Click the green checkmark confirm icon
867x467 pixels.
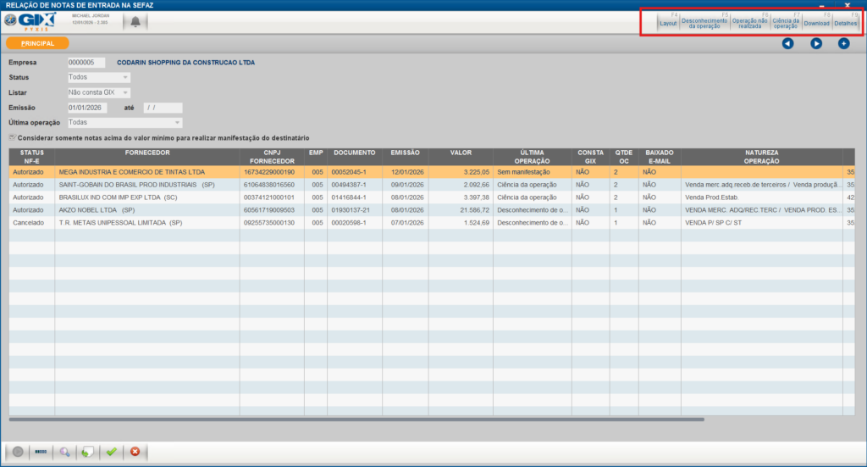point(111,453)
